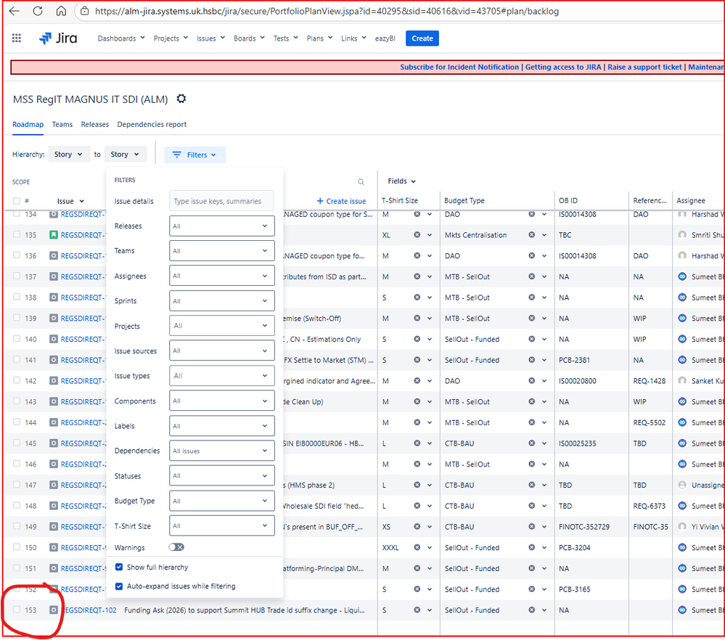Click the blue Create button
Viewport: 725px width, 640px height.
pos(422,38)
